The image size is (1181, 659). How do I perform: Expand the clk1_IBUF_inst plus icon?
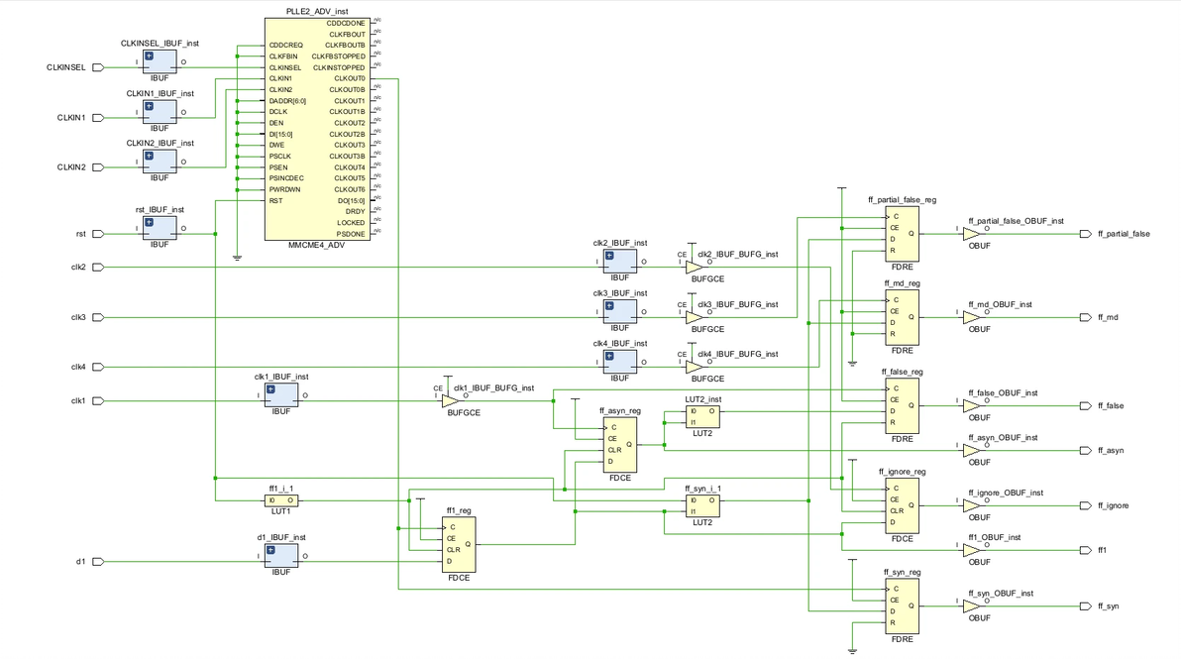[270, 389]
